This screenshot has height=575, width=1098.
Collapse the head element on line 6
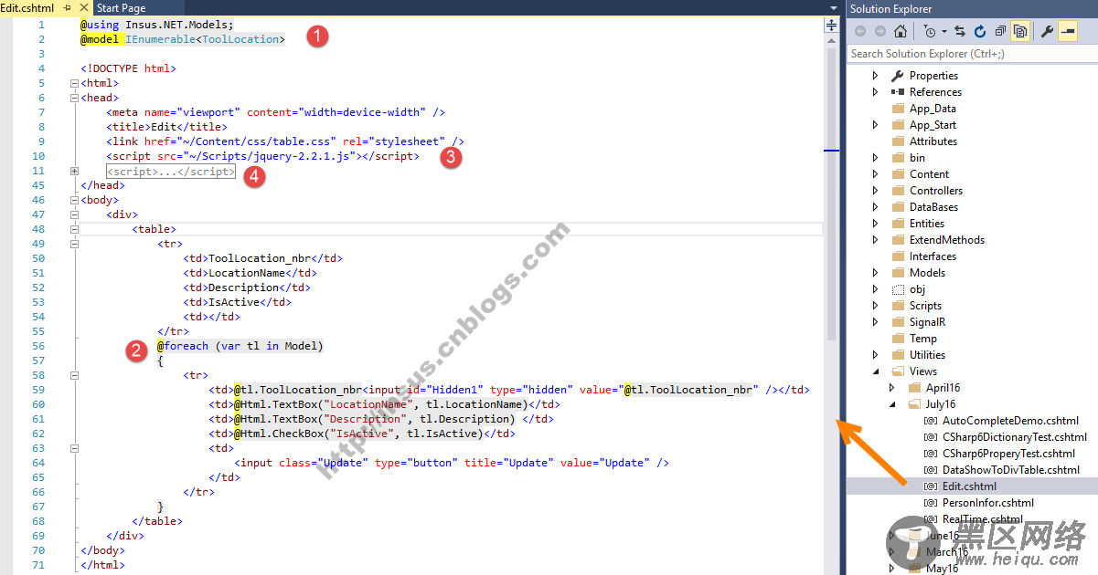[x=74, y=98]
